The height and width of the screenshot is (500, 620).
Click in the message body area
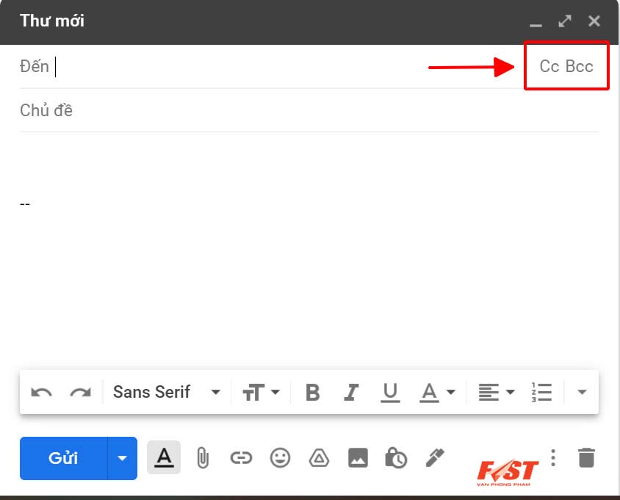pyautogui.click(x=309, y=249)
